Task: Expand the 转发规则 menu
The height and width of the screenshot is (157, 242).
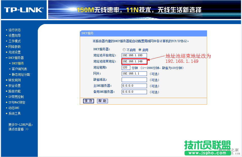Action: point(14,80)
